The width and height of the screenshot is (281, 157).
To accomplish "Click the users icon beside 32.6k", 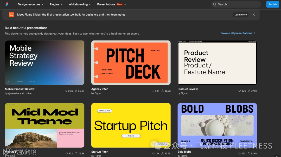I will [249, 153].
